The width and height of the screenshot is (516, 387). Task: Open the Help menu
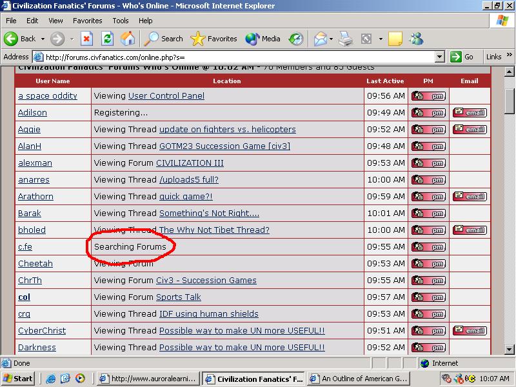pos(146,21)
